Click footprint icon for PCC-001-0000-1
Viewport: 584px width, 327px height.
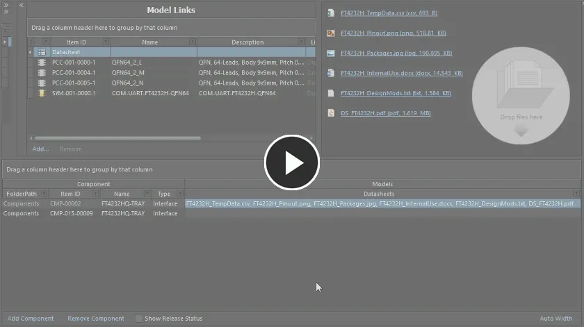tap(42, 62)
